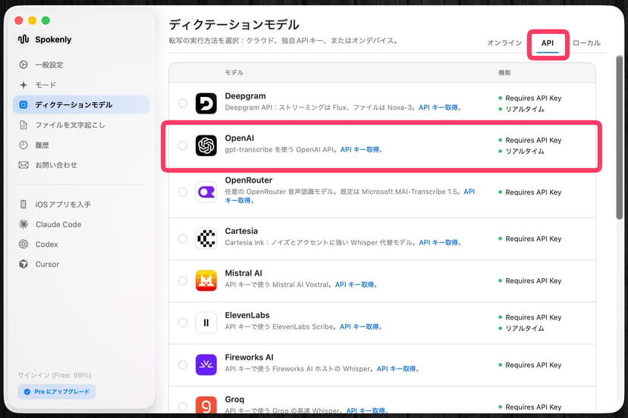The width and height of the screenshot is (628, 418).
Task: Click the Groq model name
Action: [x=234, y=399]
